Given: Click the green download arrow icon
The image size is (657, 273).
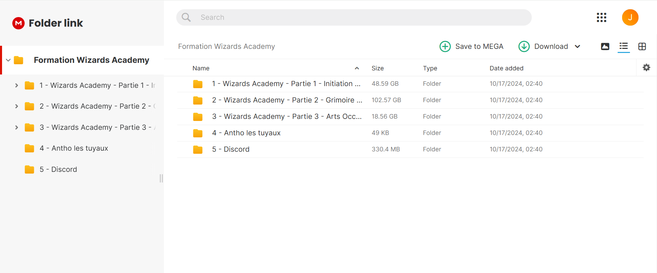Looking at the screenshot, I should [x=524, y=46].
